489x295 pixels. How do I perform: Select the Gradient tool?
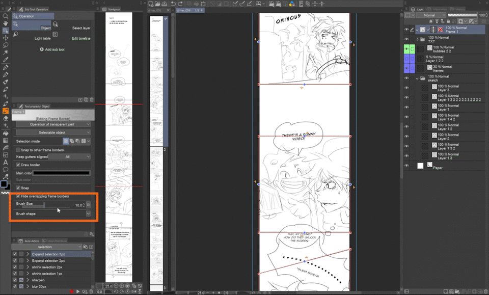(x=5, y=140)
